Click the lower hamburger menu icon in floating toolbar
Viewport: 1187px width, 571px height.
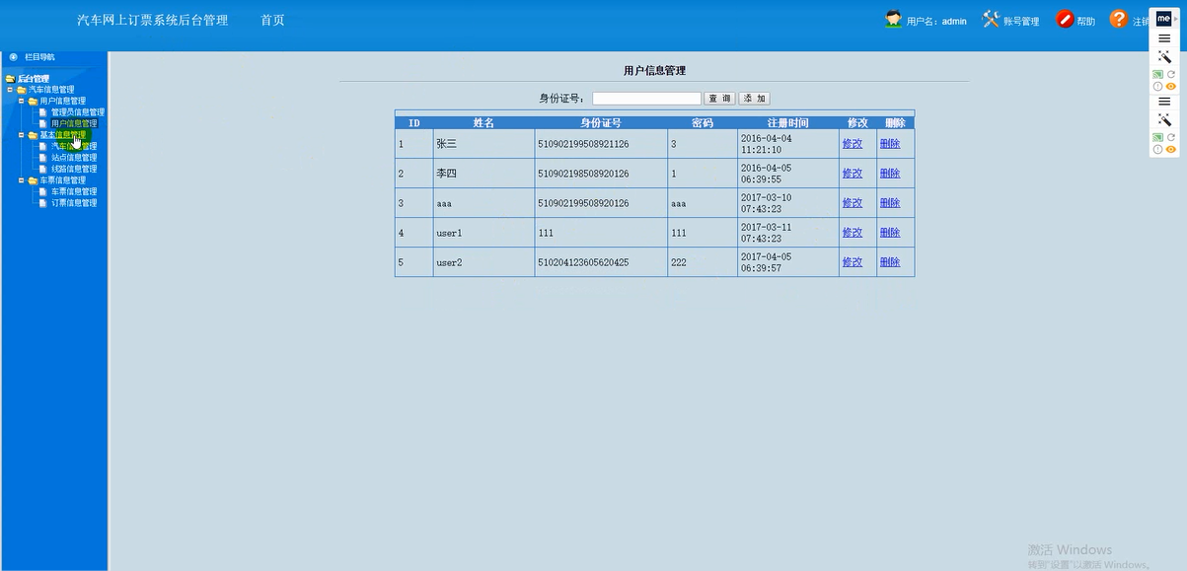[x=1164, y=101]
